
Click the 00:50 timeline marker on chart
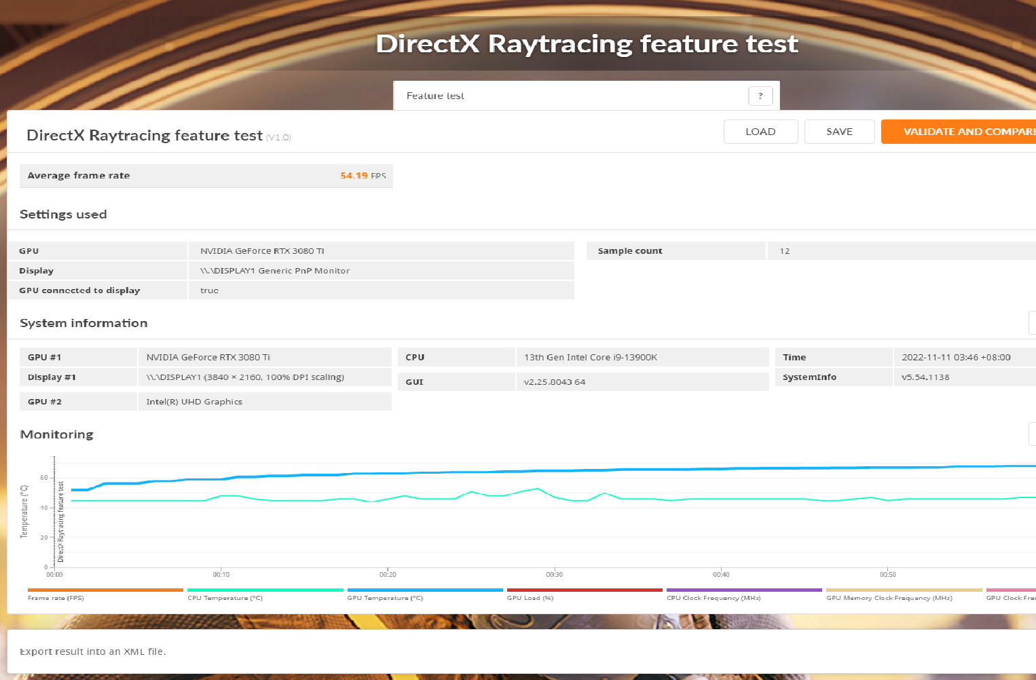point(887,575)
